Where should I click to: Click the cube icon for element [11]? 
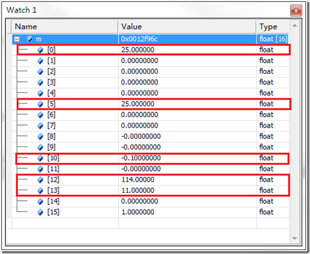pos(40,169)
